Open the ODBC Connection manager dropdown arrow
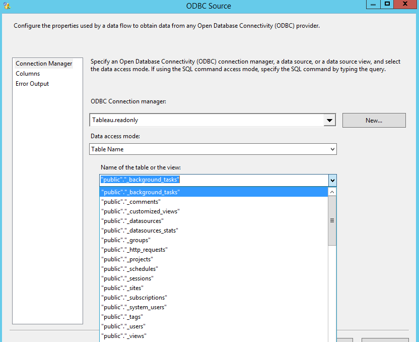419x342 pixels. (x=329, y=120)
